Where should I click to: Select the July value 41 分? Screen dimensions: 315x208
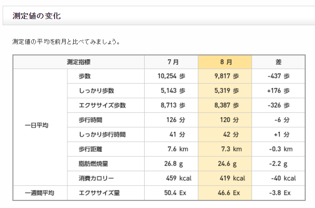[x=177, y=135]
